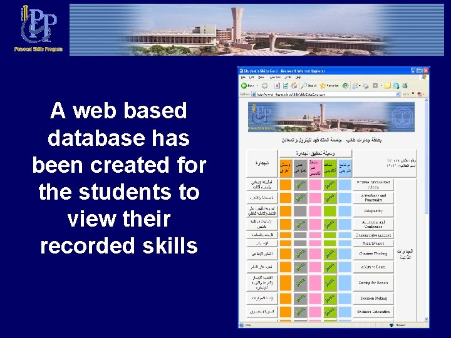Click the Favorites star button
This screenshot has height=338, width=451.
(329, 85)
